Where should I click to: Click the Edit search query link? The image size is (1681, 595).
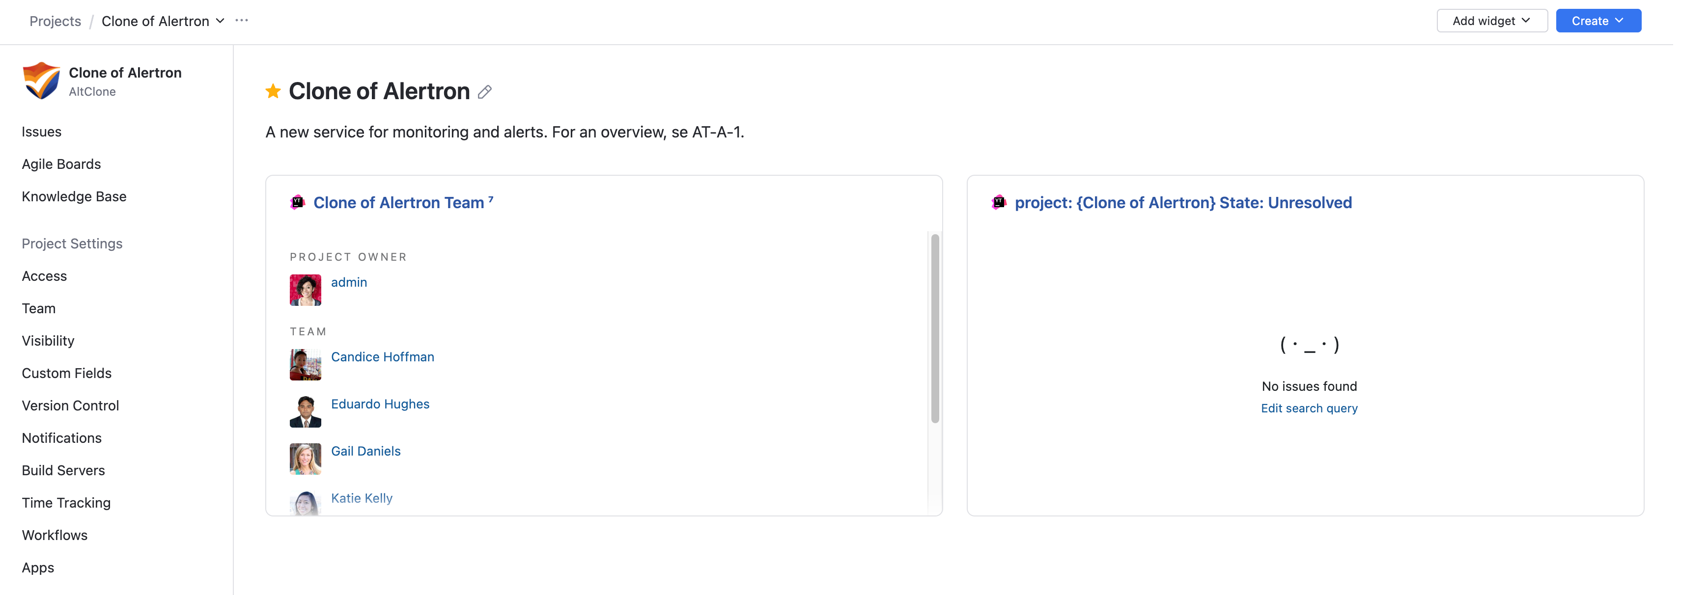click(x=1309, y=408)
